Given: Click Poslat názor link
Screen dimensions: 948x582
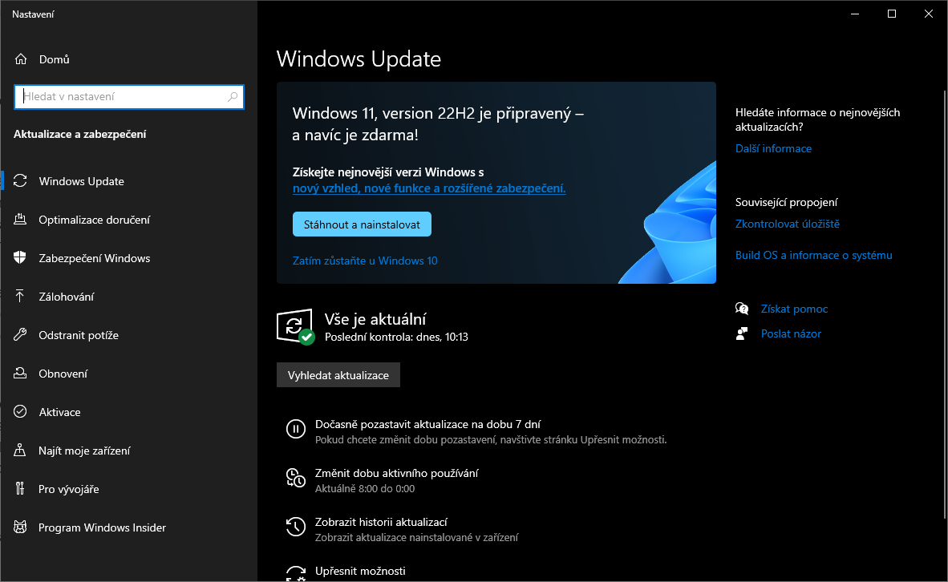Looking at the screenshot, I should pyautogui.click(x=791, y=333).
